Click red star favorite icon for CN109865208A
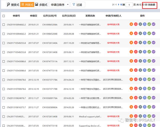The width and height of the screenshot is (160, 127). click(x=136, y=24)
